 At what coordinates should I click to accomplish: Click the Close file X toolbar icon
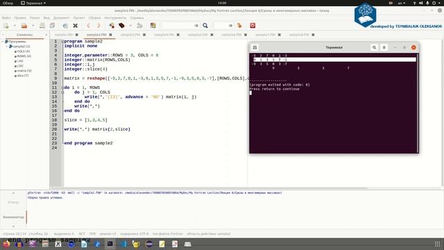(x=76, y=26)
